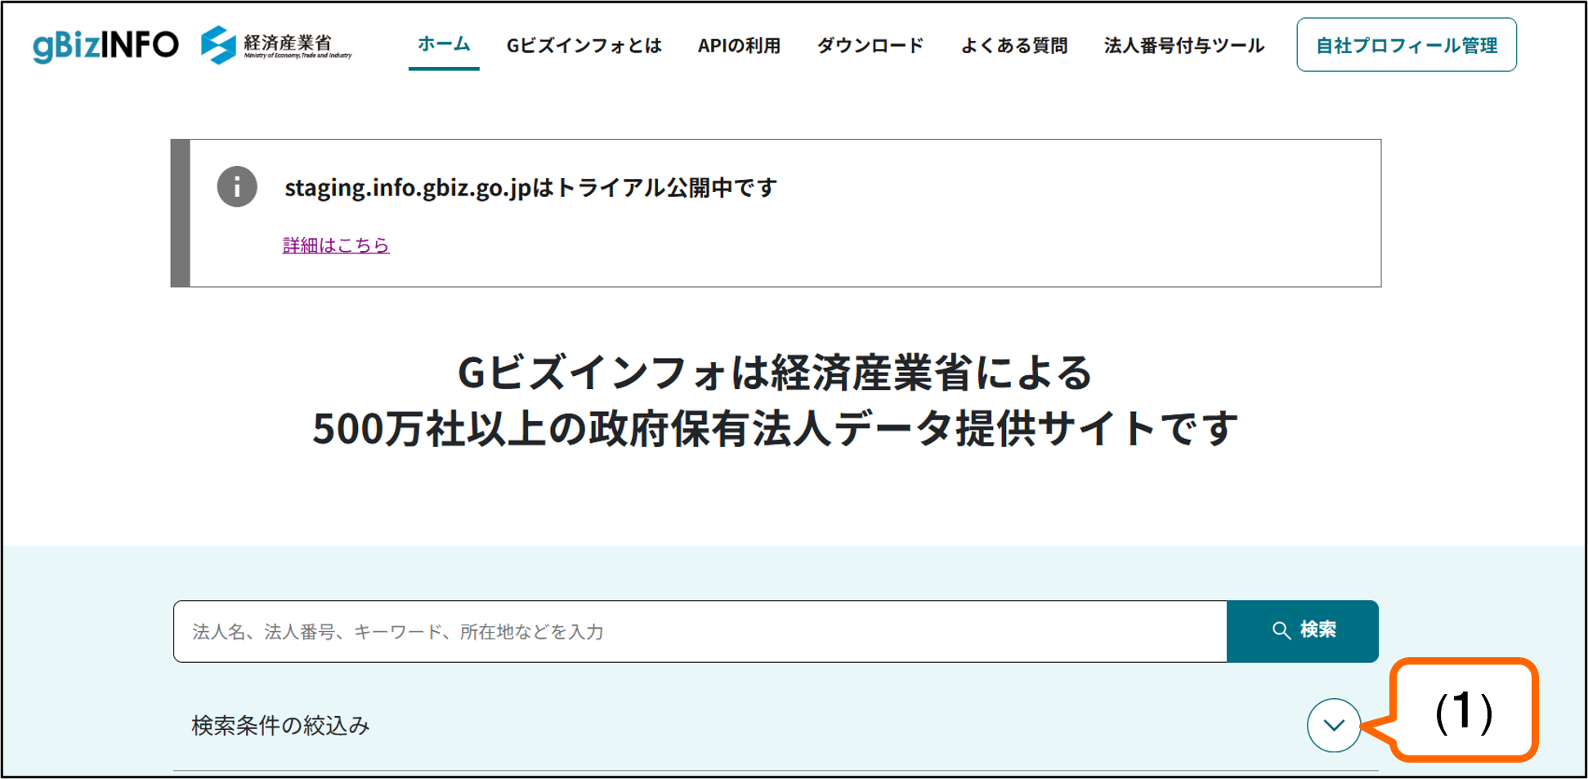Click the search icon inside the 検索 button
This screenshot has width=1588, height=779.
(1280, 630)
